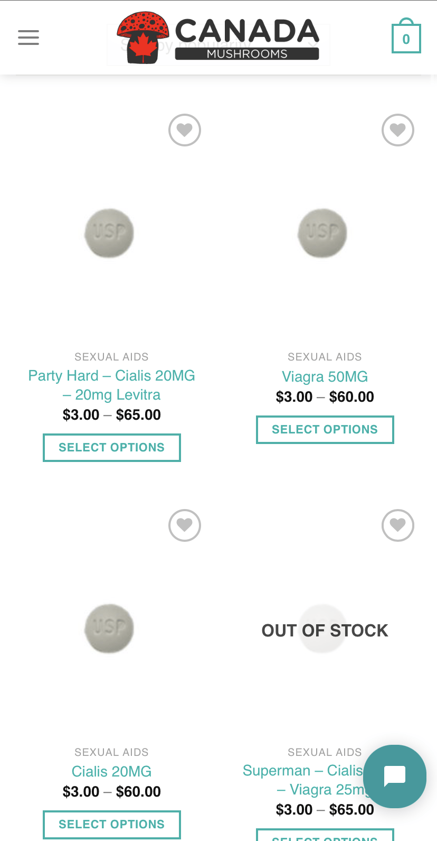Open the Viagra 50MG pill thumbnail
Image resolution: width=437 pixels, height=841 pixels.
(322, 233)
